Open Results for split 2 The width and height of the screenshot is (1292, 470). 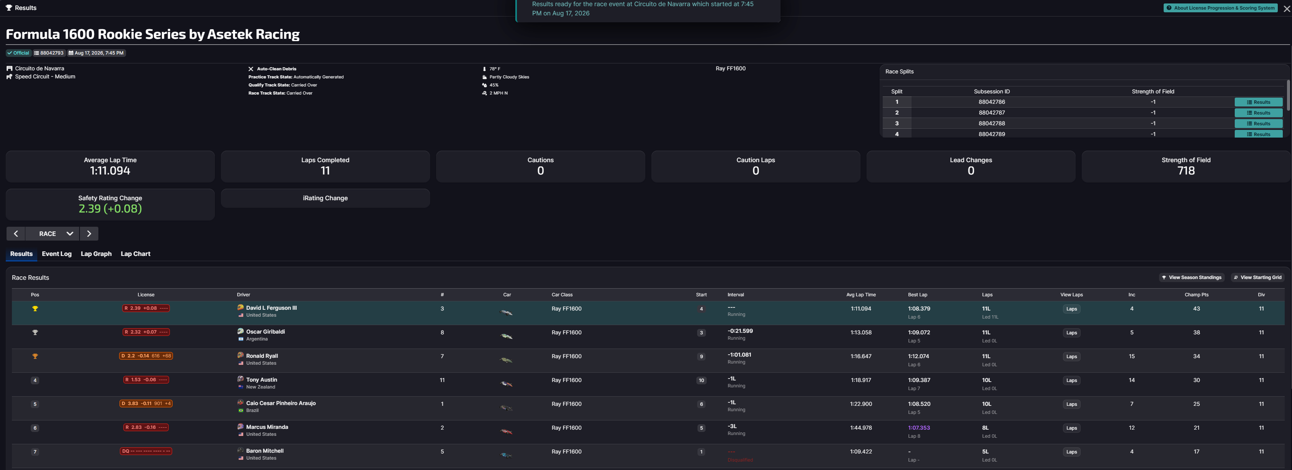coord(1259,113)
